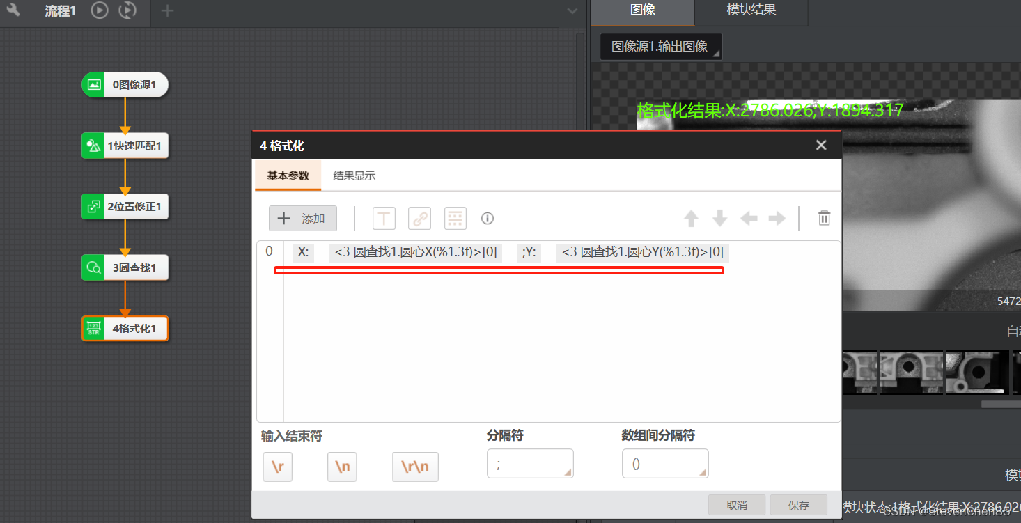1021x523 pixels.
Task: Click the format STR node icon
Action: 93,328
